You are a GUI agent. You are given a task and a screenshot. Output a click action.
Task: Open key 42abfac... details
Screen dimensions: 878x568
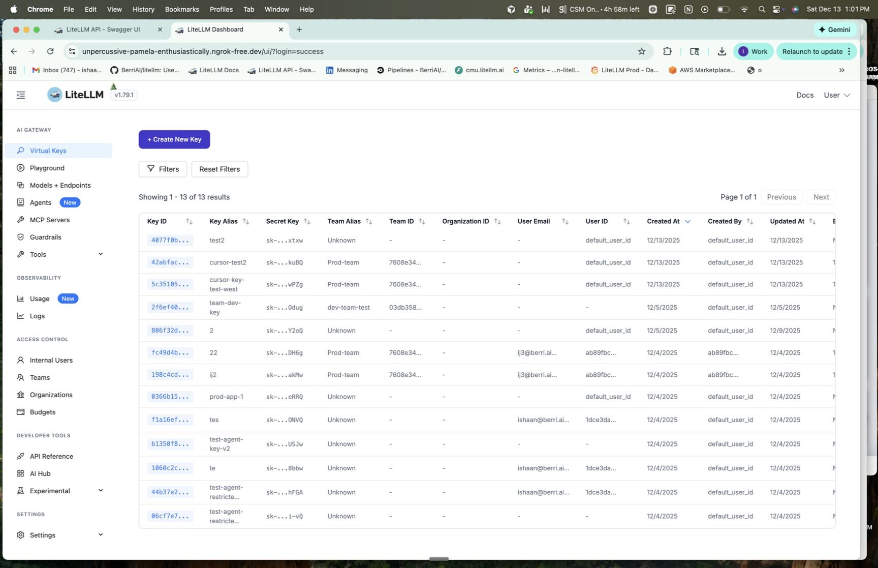tap(170, 262)
